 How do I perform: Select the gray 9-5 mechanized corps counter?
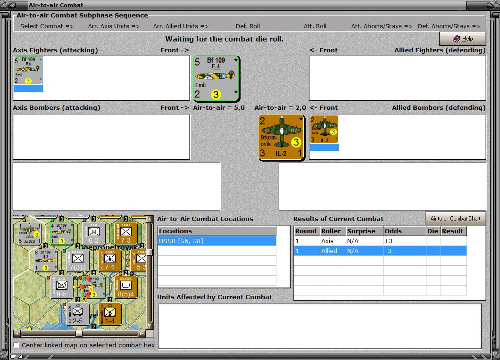coord(61,287)
